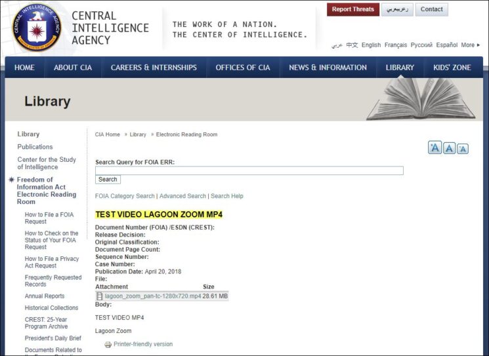
Task: Select the smallest font size icon
Action: [463, 149]
